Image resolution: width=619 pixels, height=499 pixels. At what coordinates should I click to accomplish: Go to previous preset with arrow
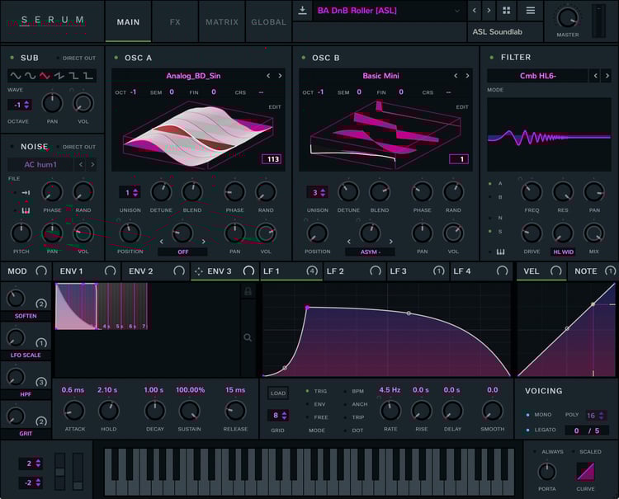pyautogui.click(x=474, y=10)
